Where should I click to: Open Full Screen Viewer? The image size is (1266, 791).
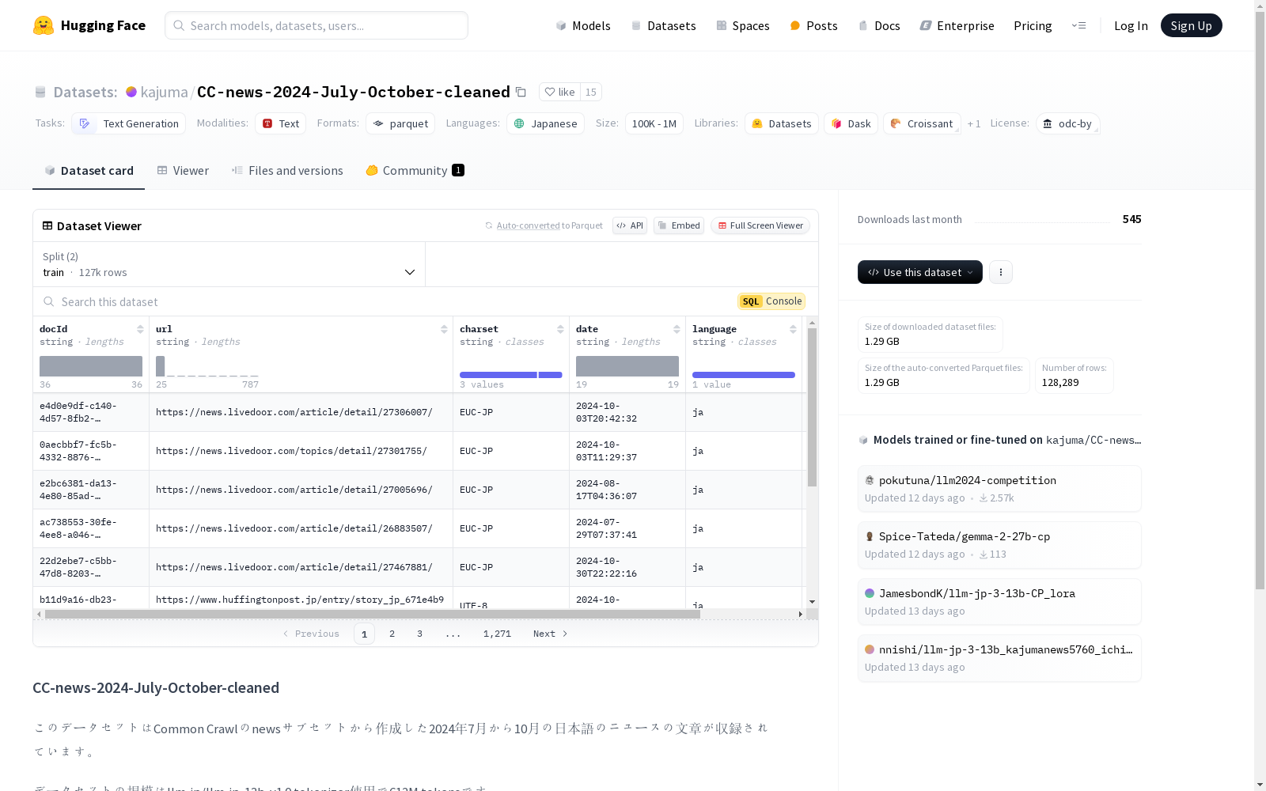(x=760, y=225)
